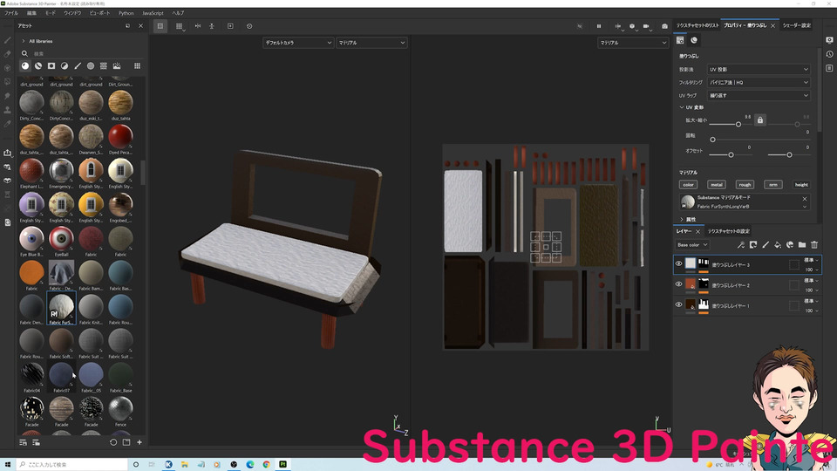Select the Polygon Fill tool in left toolbar
Viewport: 837px width, 471px height.
(8, 82)
